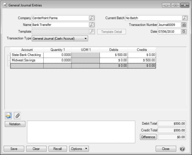The image size is (192, 155).
Task: Click the Close button at bottom
Action: 166,149
